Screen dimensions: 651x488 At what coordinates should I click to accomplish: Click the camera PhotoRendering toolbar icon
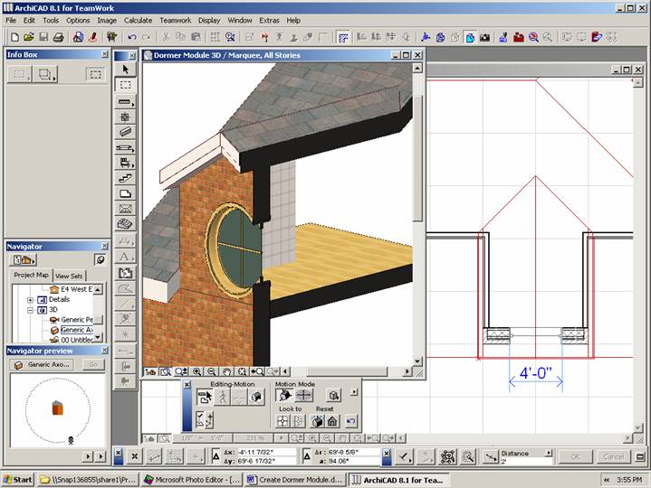coord(484,37)
